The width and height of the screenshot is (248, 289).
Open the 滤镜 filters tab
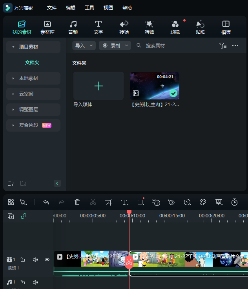pyautogui.click(x=175, y=27)
